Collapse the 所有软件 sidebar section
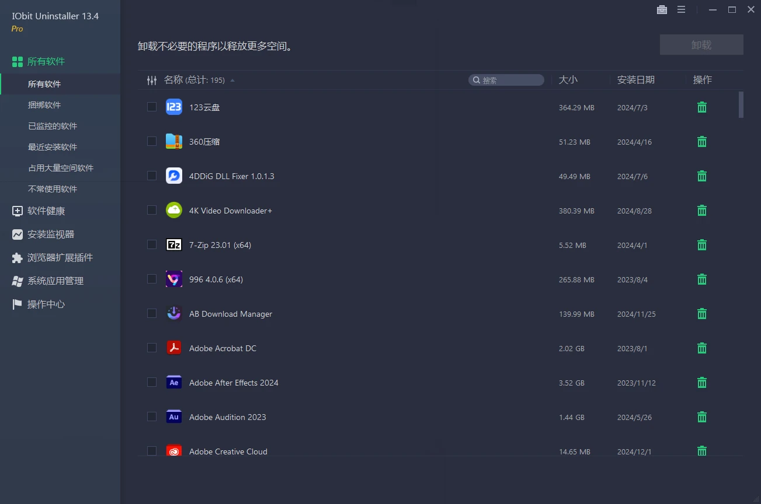Screen dimensions: 761x504 tap(39, 61)
